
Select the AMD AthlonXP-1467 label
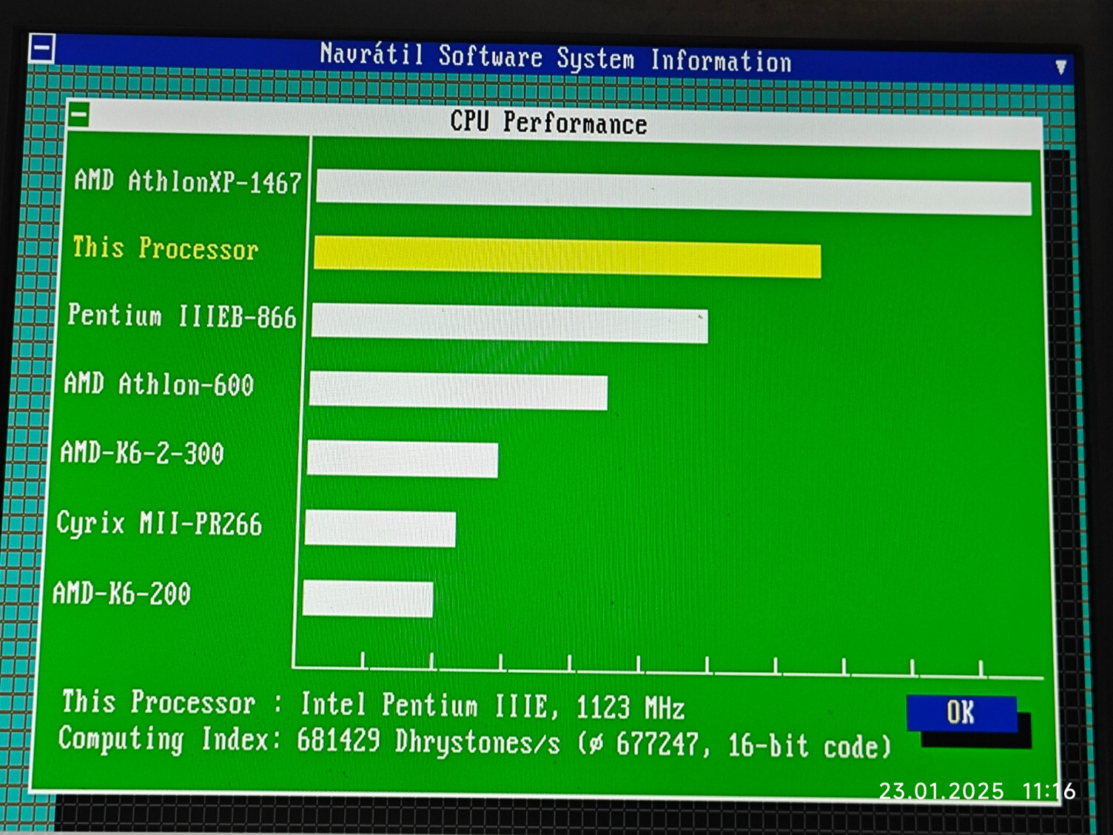tap(187, 181)
